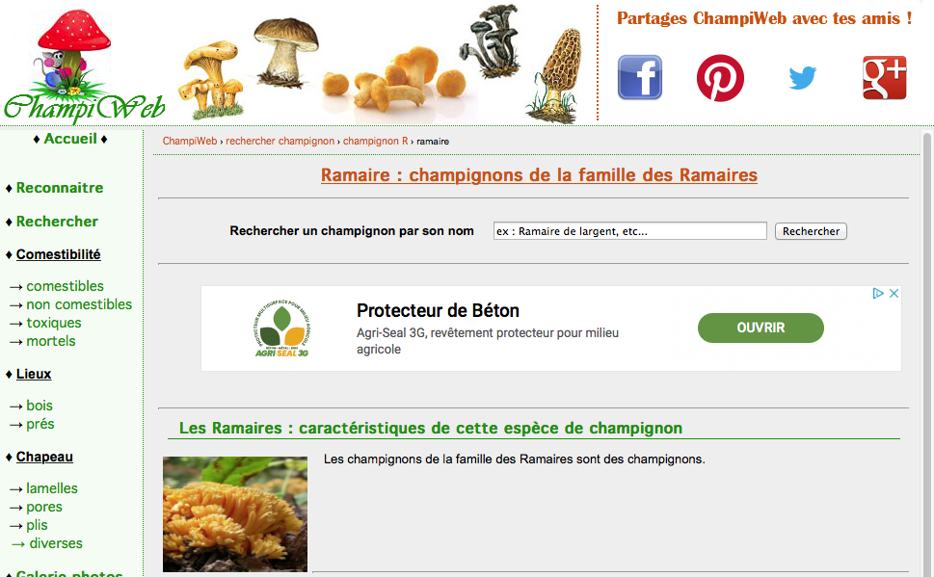Open the AdChoices triangle icon

coord(877,293)
